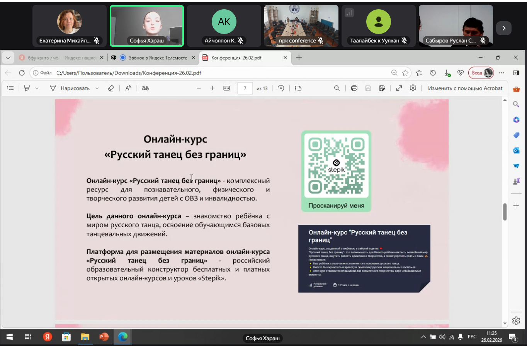Screen dimensions: 527x346
Task: Click Изменить с помощью Acrobat button
Action: 465,88
